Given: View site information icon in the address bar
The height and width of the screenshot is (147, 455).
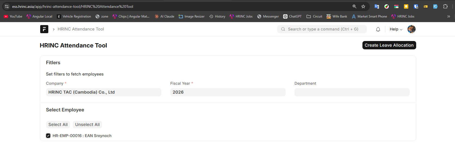Looking at the screenshot, I should point(7,6).
